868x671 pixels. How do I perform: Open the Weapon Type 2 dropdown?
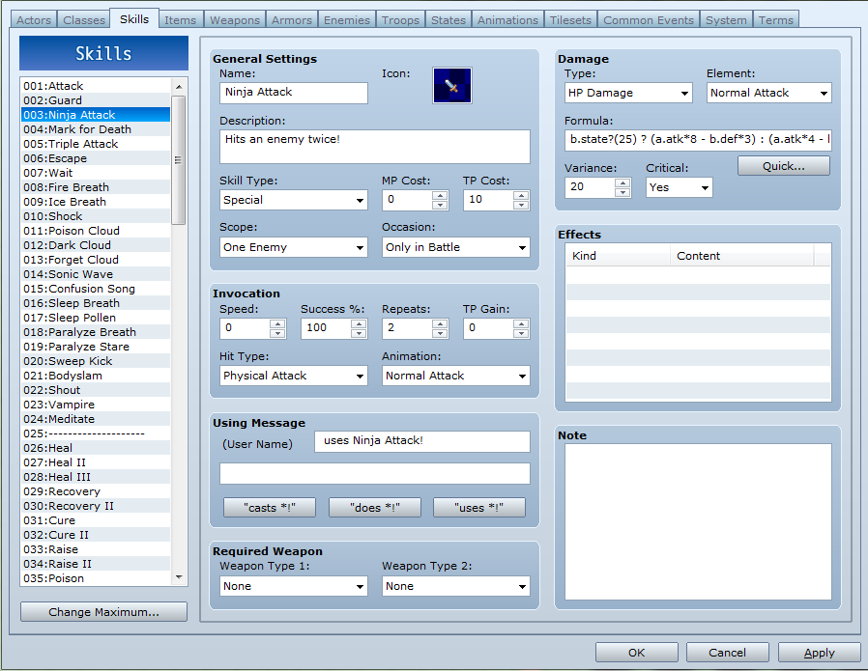pos(455,586)
